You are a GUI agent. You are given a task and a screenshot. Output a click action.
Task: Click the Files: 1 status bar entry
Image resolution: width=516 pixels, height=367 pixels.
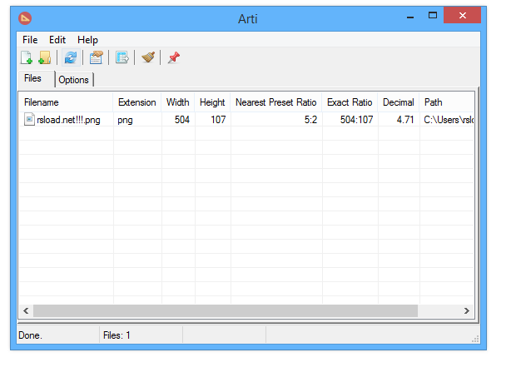pos(117,335)
